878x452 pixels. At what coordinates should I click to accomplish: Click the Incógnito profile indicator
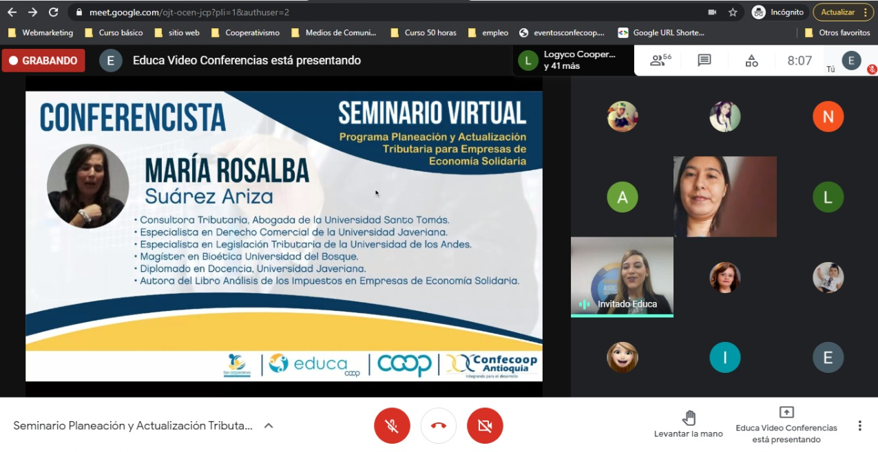pyautogui.click(x=777, y=12)
